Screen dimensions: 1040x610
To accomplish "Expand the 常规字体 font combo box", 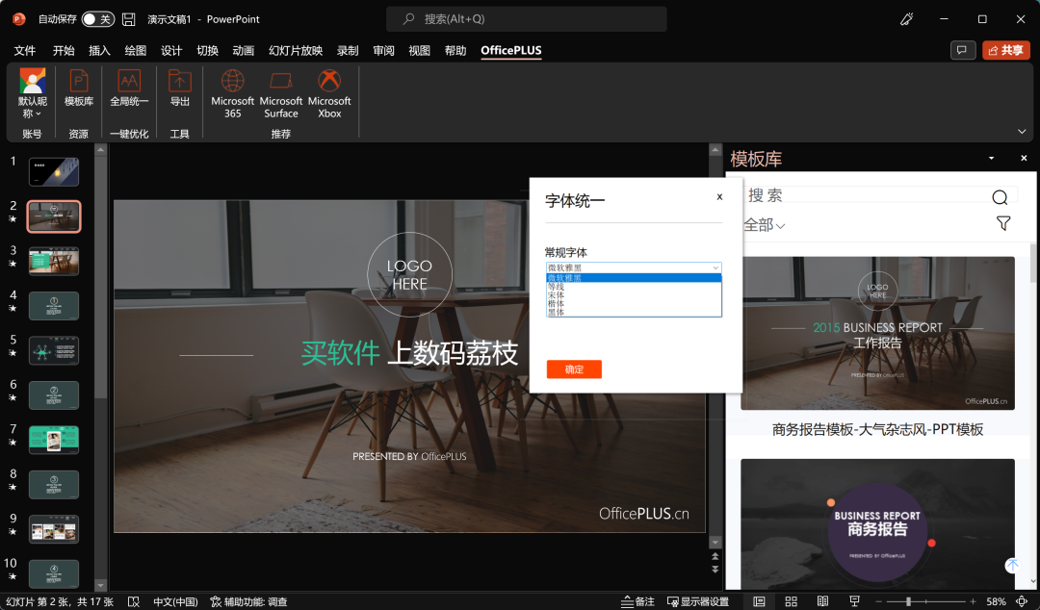I will tap(634, 267).
